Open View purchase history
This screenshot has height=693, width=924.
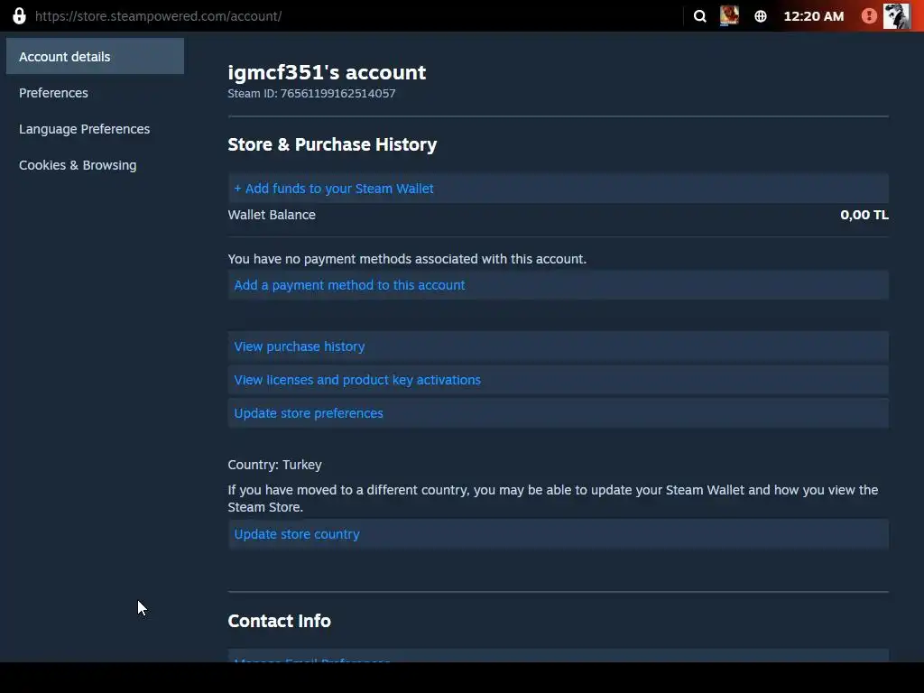click(558, 346)
